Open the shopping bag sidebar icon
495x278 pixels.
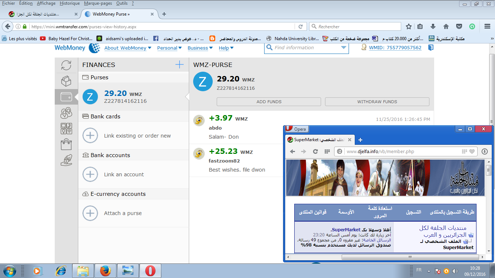(x=66, y=144)
